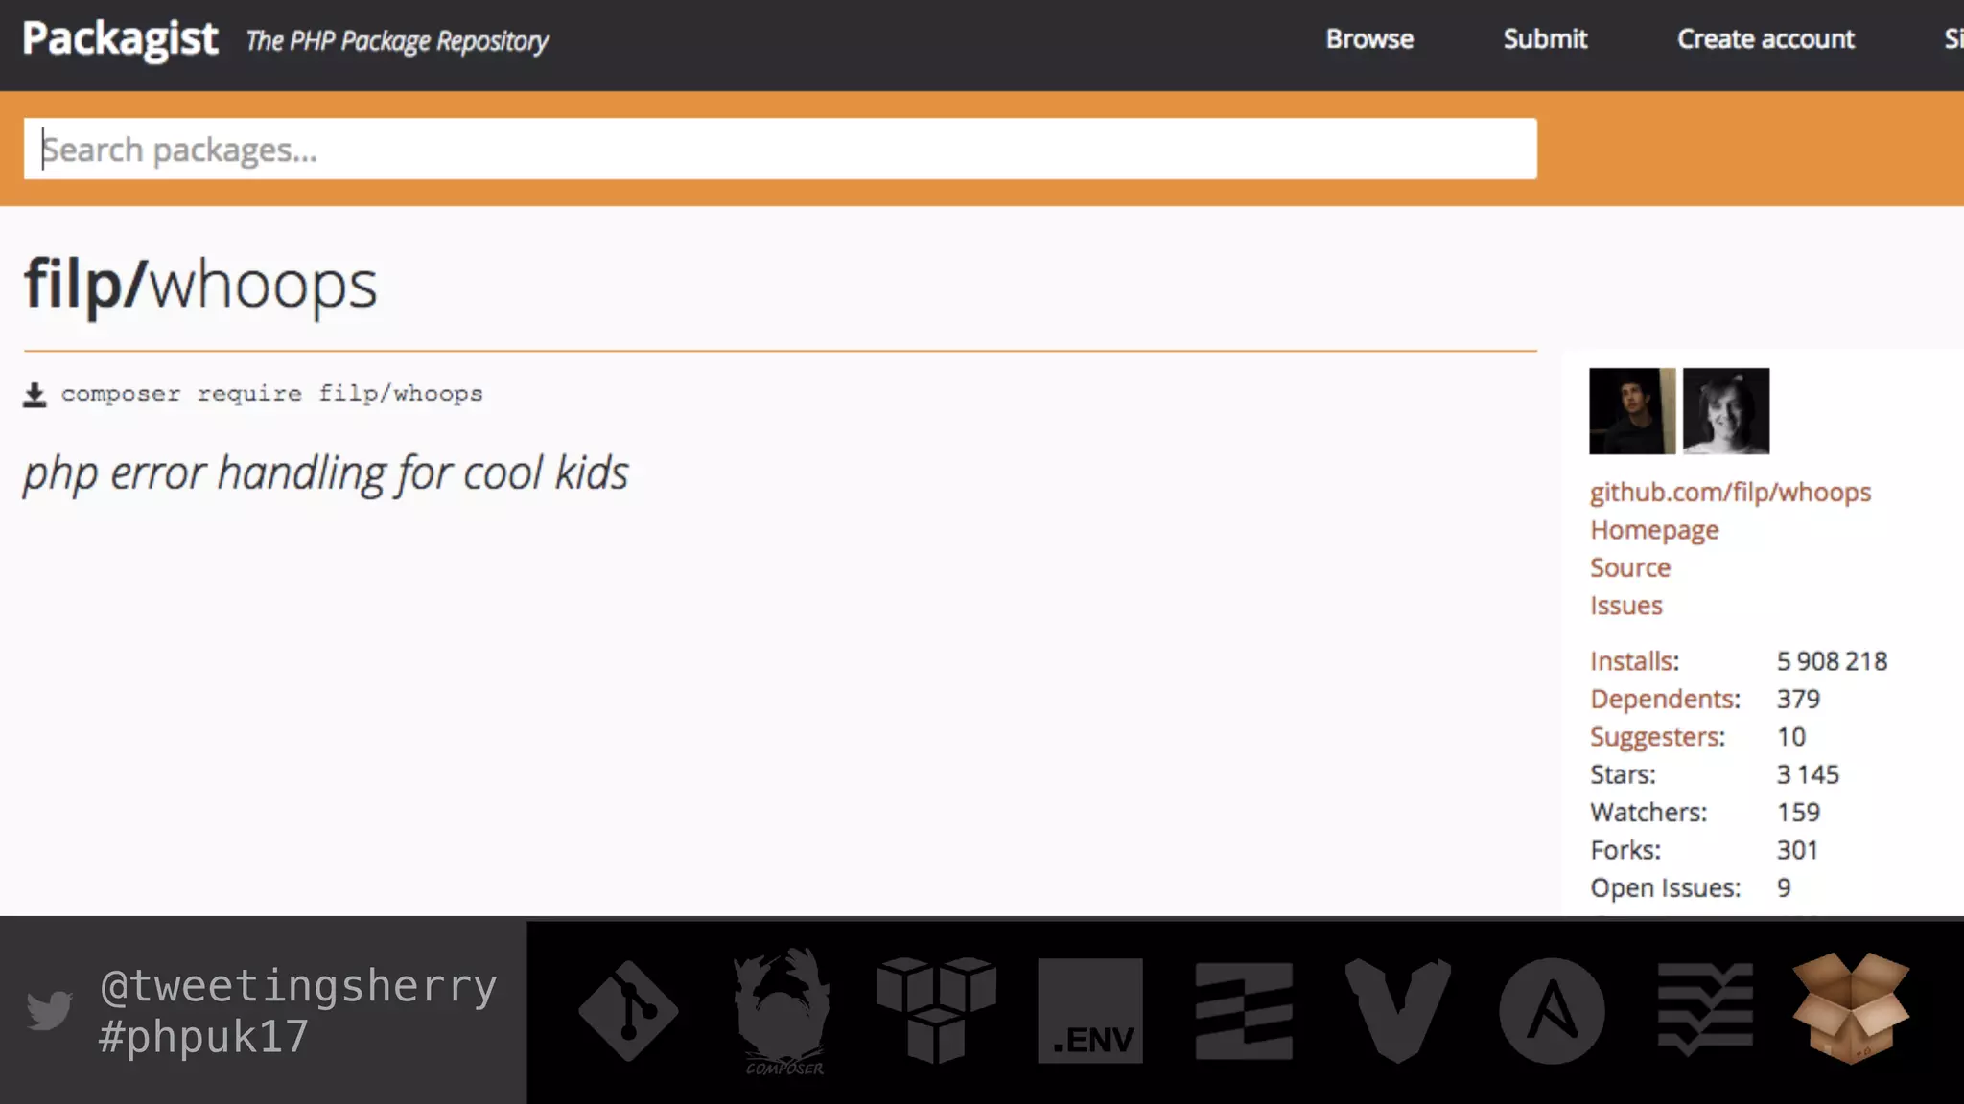Click the Vagrant V logo icon
Viewport: 1964px width, 1104px height.
[1397, 1010]
